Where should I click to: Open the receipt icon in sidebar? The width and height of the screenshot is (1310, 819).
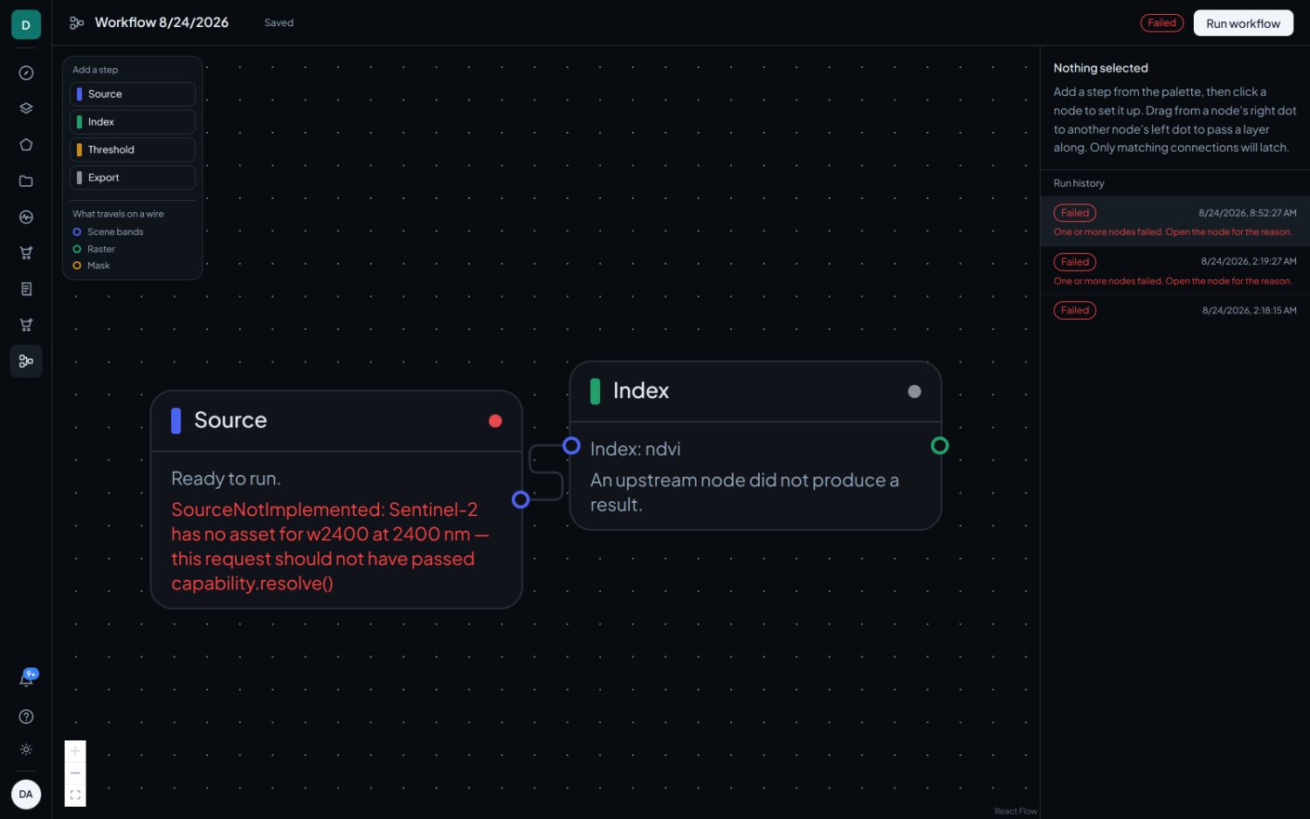coord(26,289)
